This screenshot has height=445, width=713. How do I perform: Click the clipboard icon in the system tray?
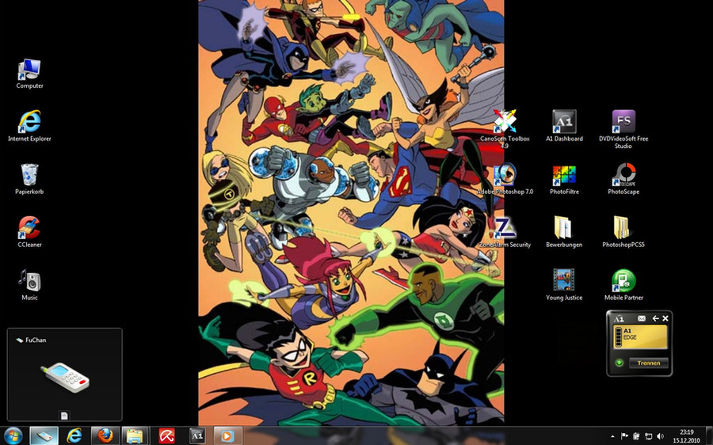637,436
